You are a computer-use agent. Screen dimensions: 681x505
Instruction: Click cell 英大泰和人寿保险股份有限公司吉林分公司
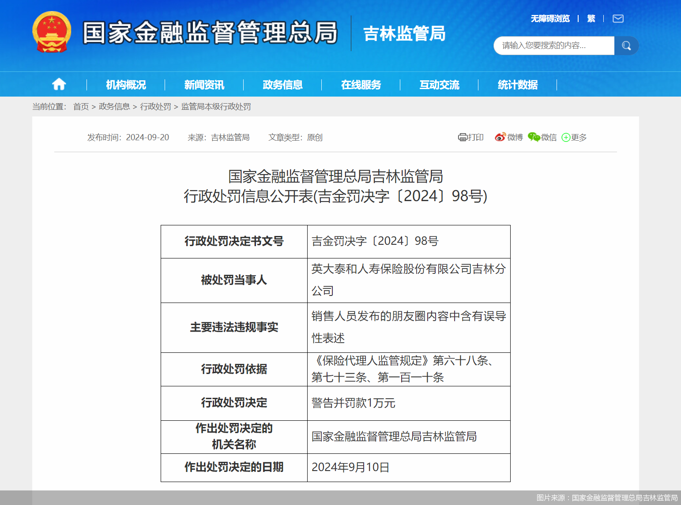409,280
